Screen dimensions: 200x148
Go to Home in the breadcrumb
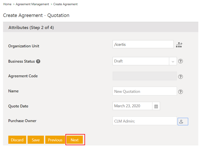pyautogui.click(x=7, y=4)
